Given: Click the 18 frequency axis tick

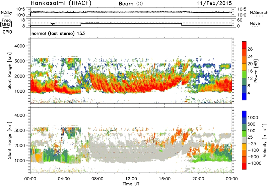Looking at the screenshot, I should click(x=22, y=20).
